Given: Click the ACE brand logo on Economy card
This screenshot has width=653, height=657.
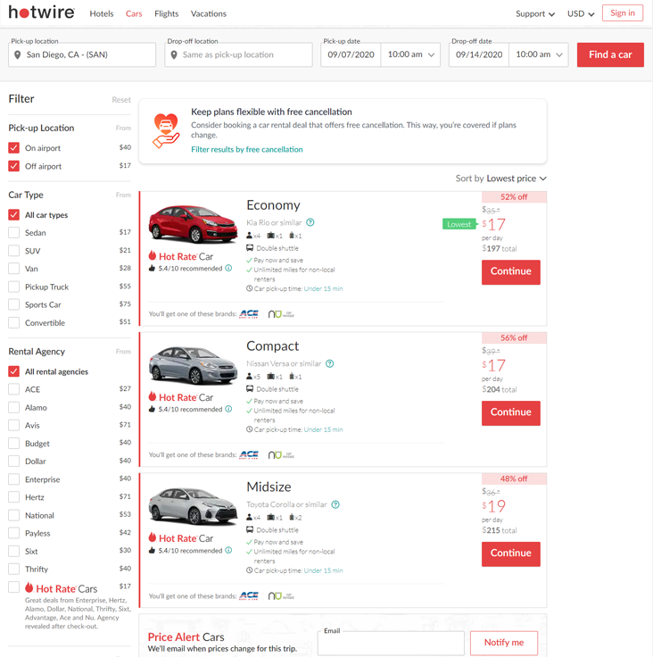Looking at the screenshot, I should coord(249,314).
